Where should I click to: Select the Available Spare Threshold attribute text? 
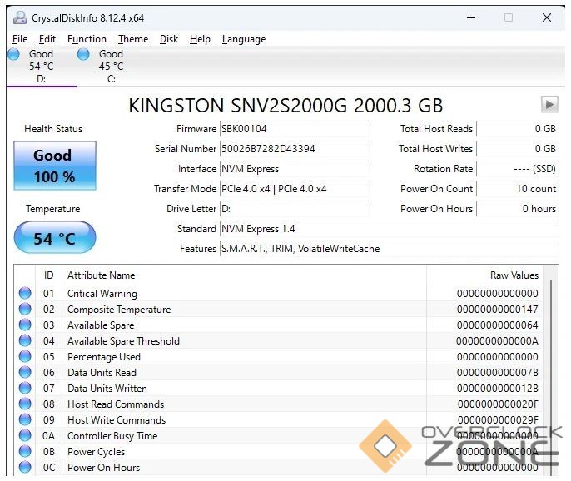tap(123, 341)
